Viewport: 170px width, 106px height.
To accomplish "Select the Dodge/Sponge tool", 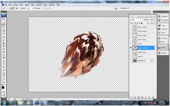I will (4, 58).
